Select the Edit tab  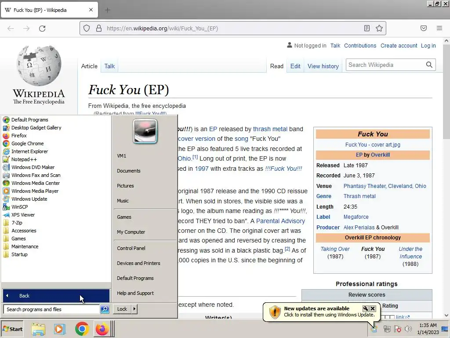pyautogui.click(x=295, y=66)
